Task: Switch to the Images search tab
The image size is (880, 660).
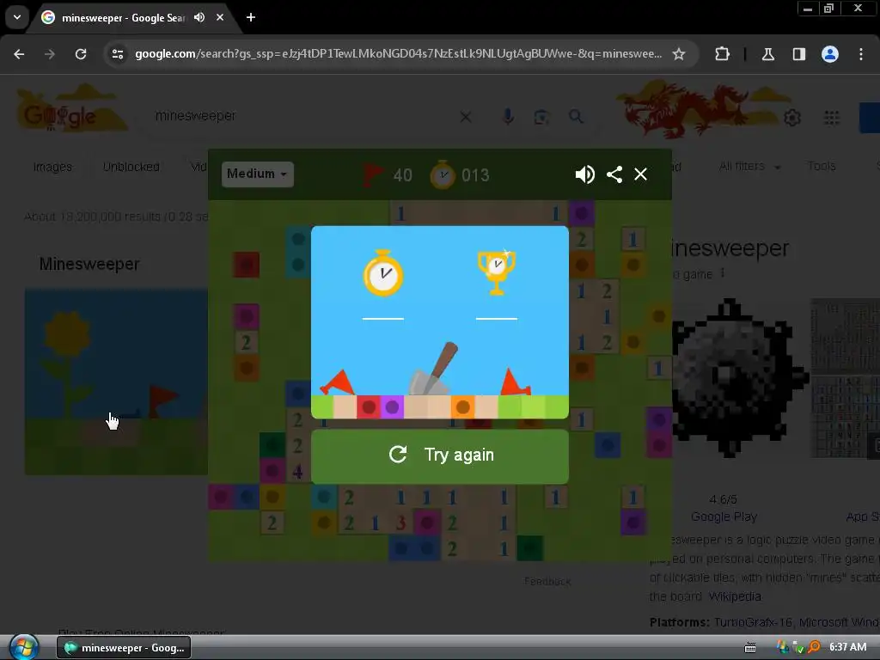Action: [52, 167]
